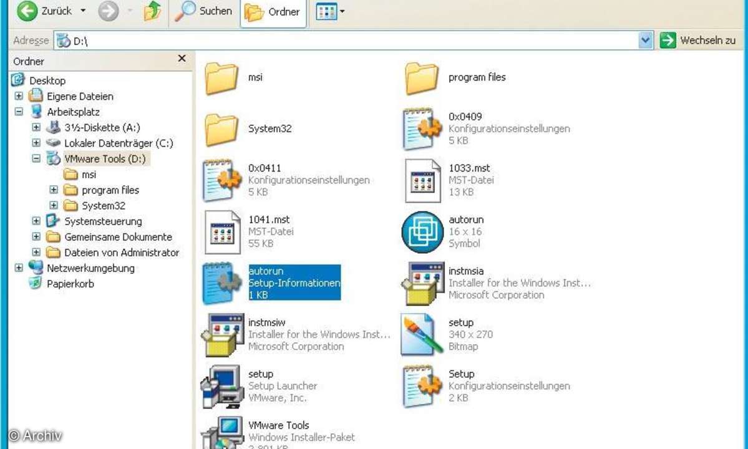
Task: Select Dateien von Administrator folder
Action: (x=122, y=253)
